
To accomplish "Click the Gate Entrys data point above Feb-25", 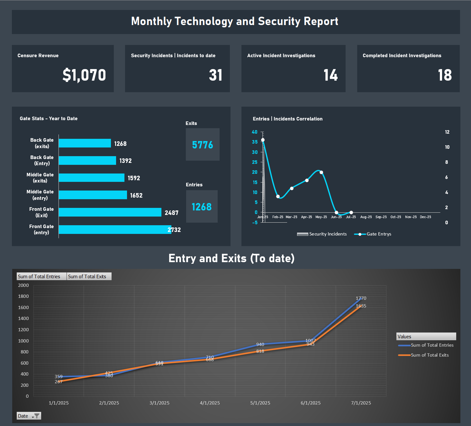I will click(278, 196).
